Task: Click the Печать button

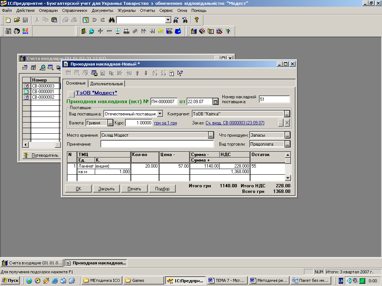Action: tap(134, 189)
